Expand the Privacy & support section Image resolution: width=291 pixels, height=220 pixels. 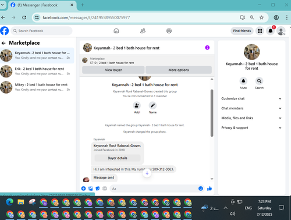[251, 127]
